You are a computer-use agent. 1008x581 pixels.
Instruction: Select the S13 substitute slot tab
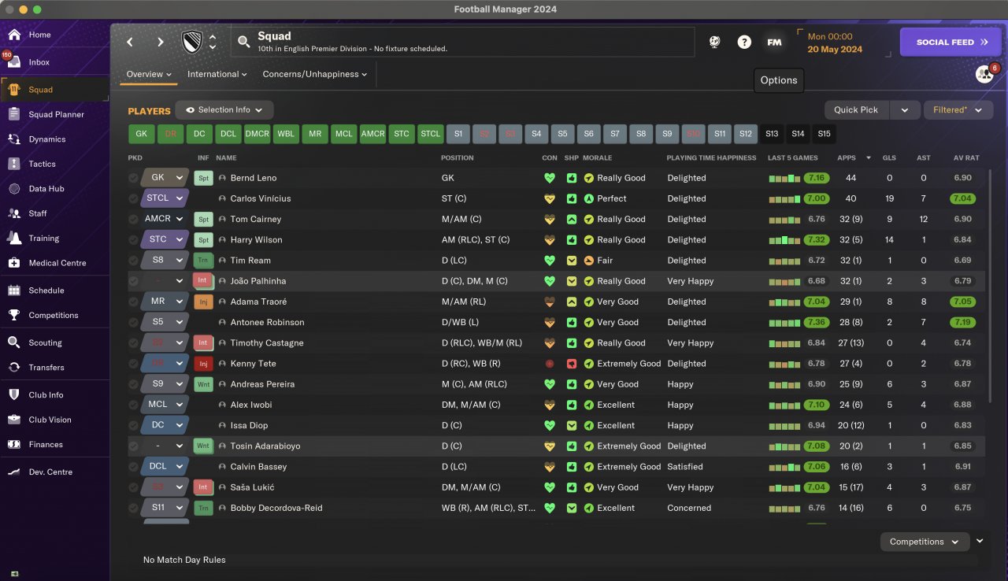(772, 134)
